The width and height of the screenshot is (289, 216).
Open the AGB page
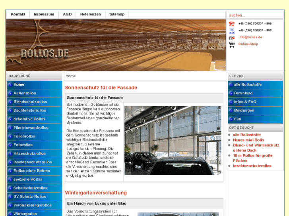coord(67,14)
